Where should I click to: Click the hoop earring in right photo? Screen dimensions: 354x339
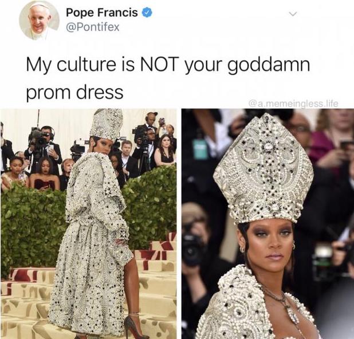(242, 250)
